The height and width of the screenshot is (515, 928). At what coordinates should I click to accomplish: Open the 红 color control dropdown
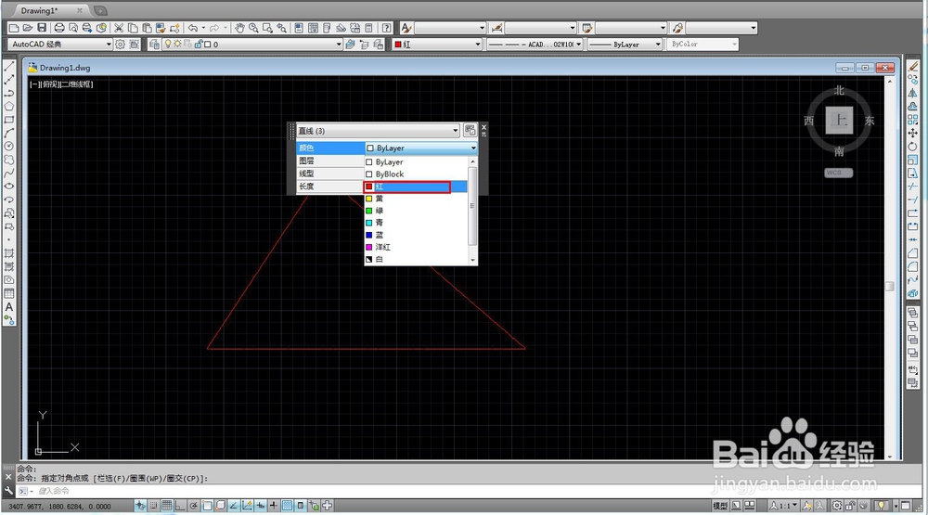point(437,44)
